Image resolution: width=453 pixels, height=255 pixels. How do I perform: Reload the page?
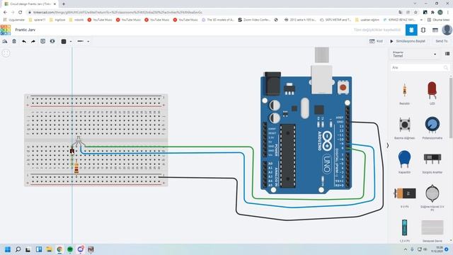[x=21, y=12]
